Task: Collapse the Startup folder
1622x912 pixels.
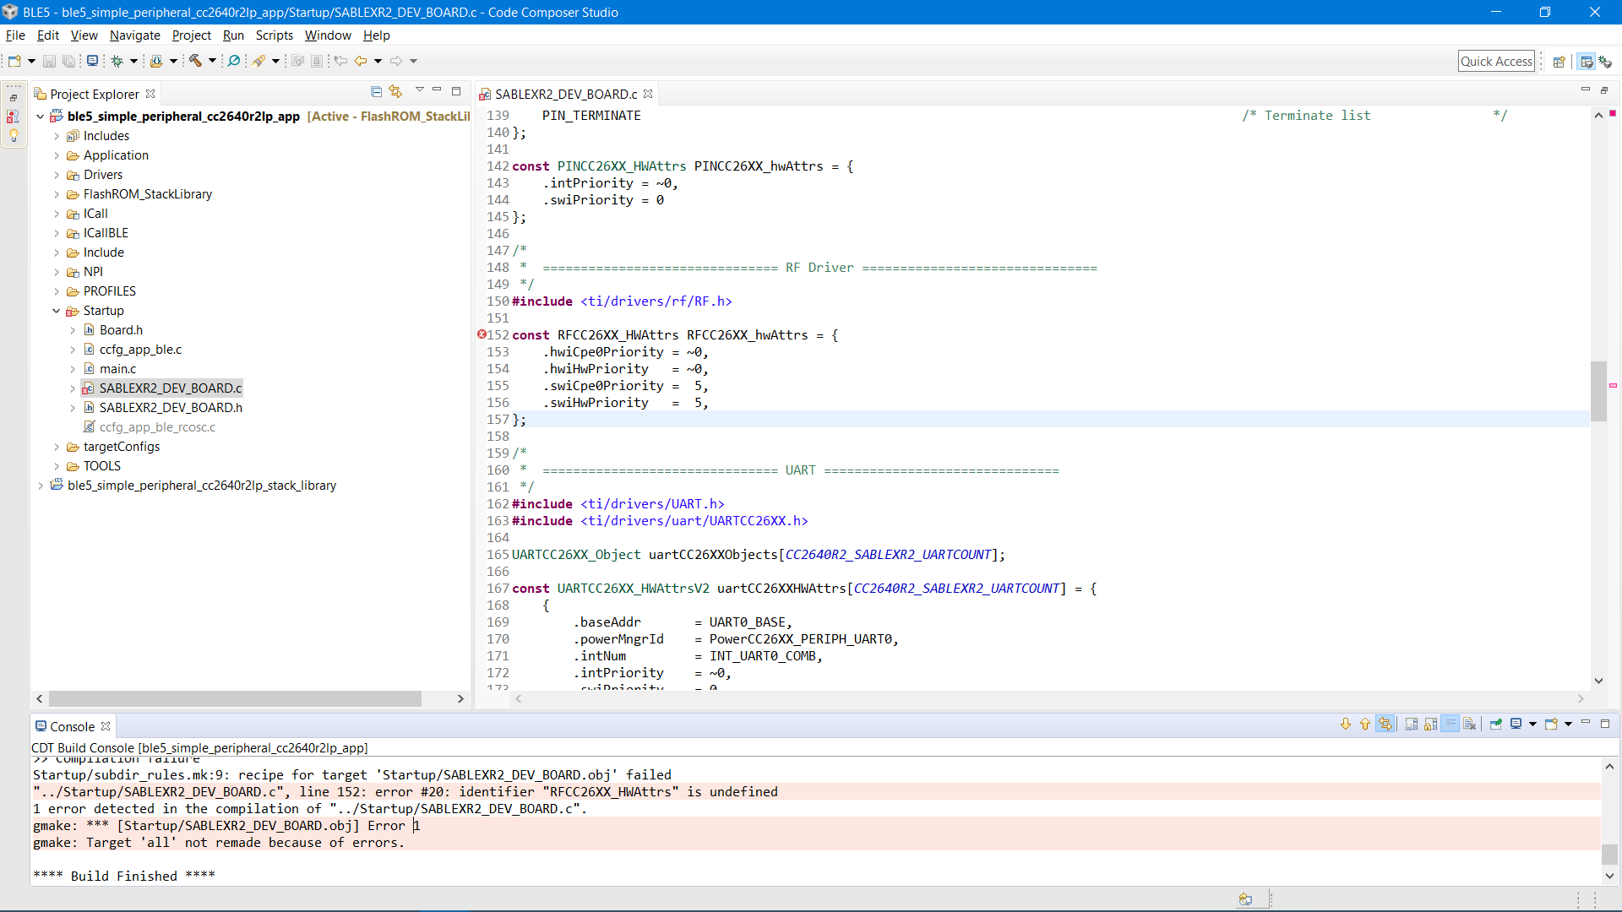Action: [57, 311]
